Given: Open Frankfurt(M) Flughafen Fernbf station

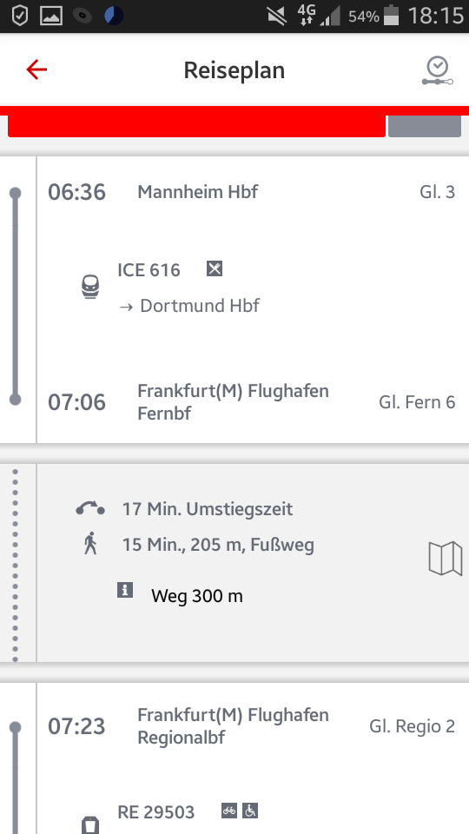Looking at the screenshot, I should coord(233,402).
